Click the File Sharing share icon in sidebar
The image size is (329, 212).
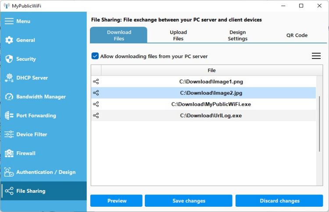click(9, 191)
